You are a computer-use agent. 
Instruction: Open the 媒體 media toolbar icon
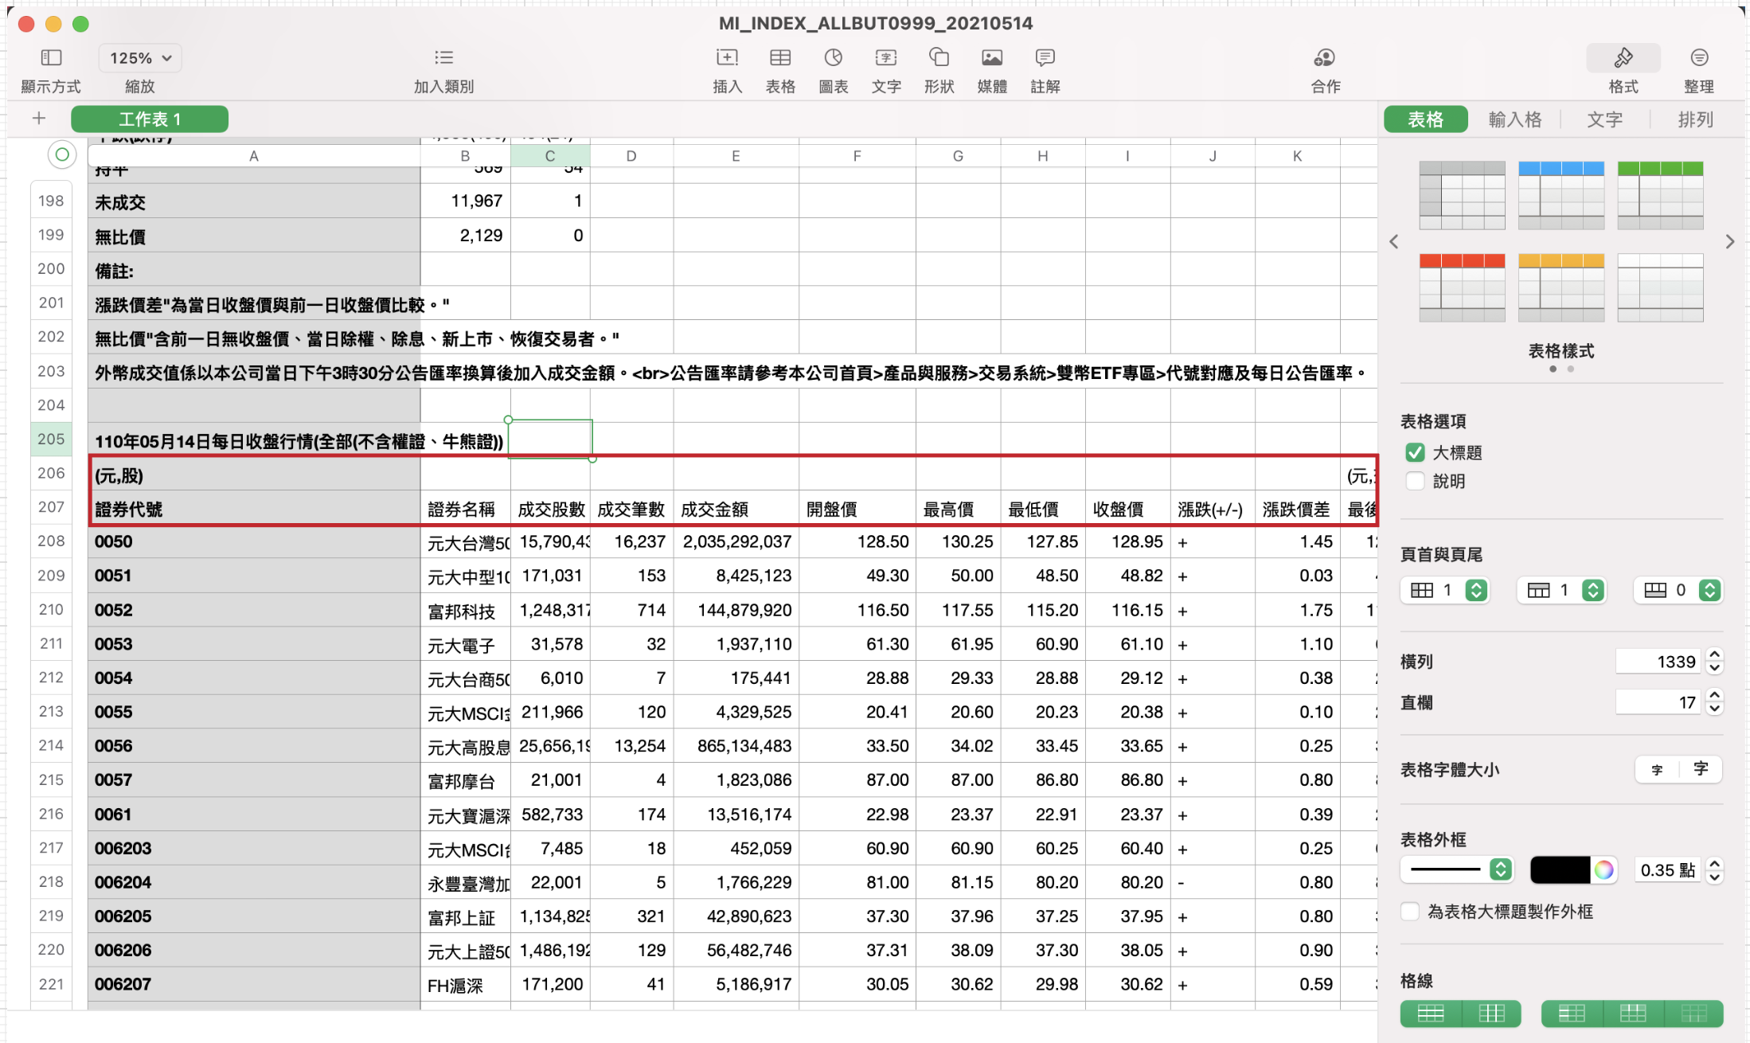click(992, 57)
